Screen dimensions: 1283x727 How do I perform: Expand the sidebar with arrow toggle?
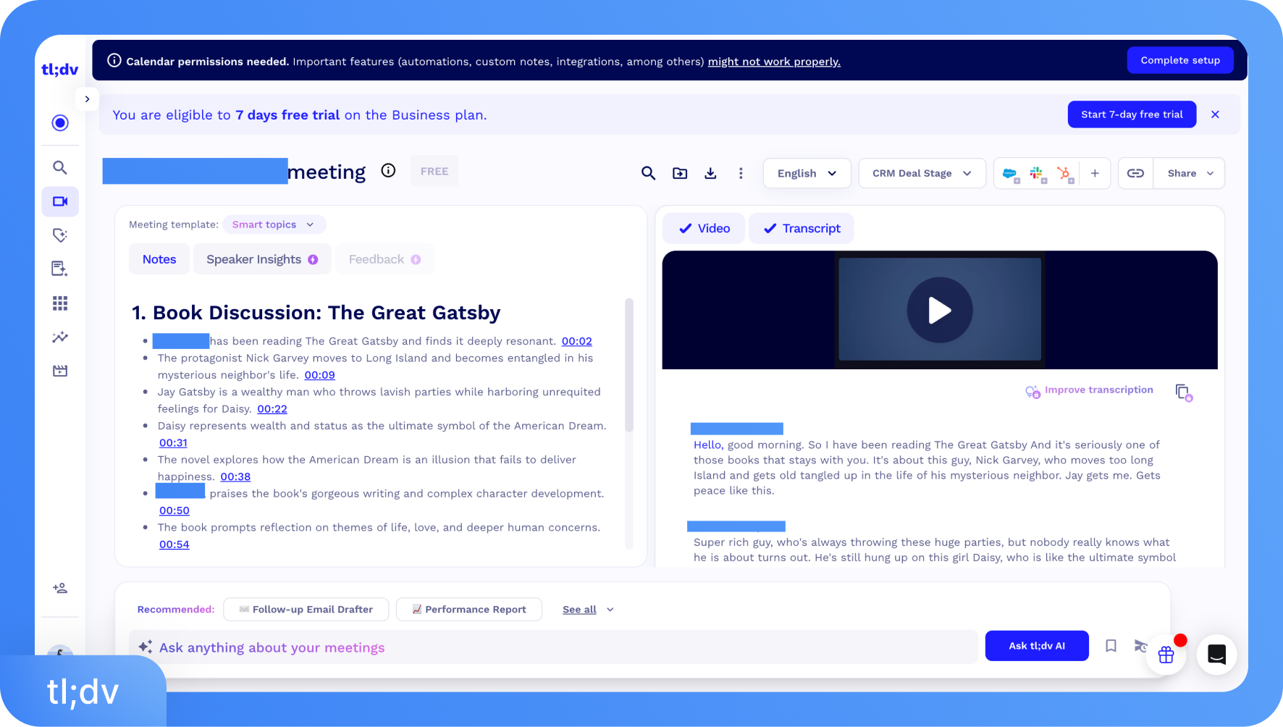point(87,99)
